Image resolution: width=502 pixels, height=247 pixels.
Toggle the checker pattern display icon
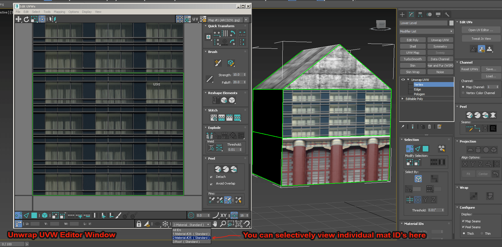(180, 19)
